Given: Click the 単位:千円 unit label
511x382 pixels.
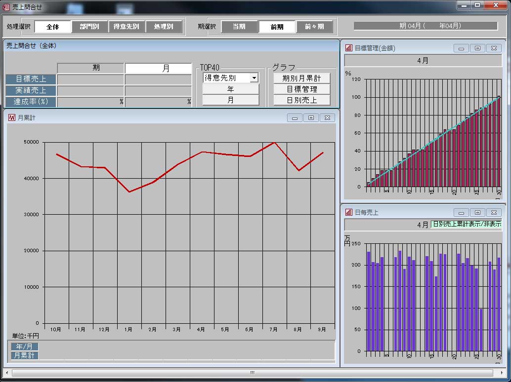Looking at the screenshot, I should pyautogui.click(x=25, y=336).
